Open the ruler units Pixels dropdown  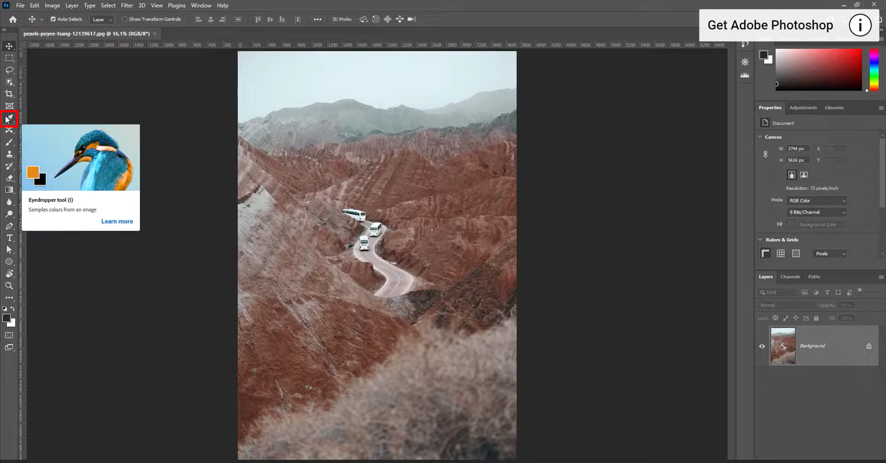point(830,254)
